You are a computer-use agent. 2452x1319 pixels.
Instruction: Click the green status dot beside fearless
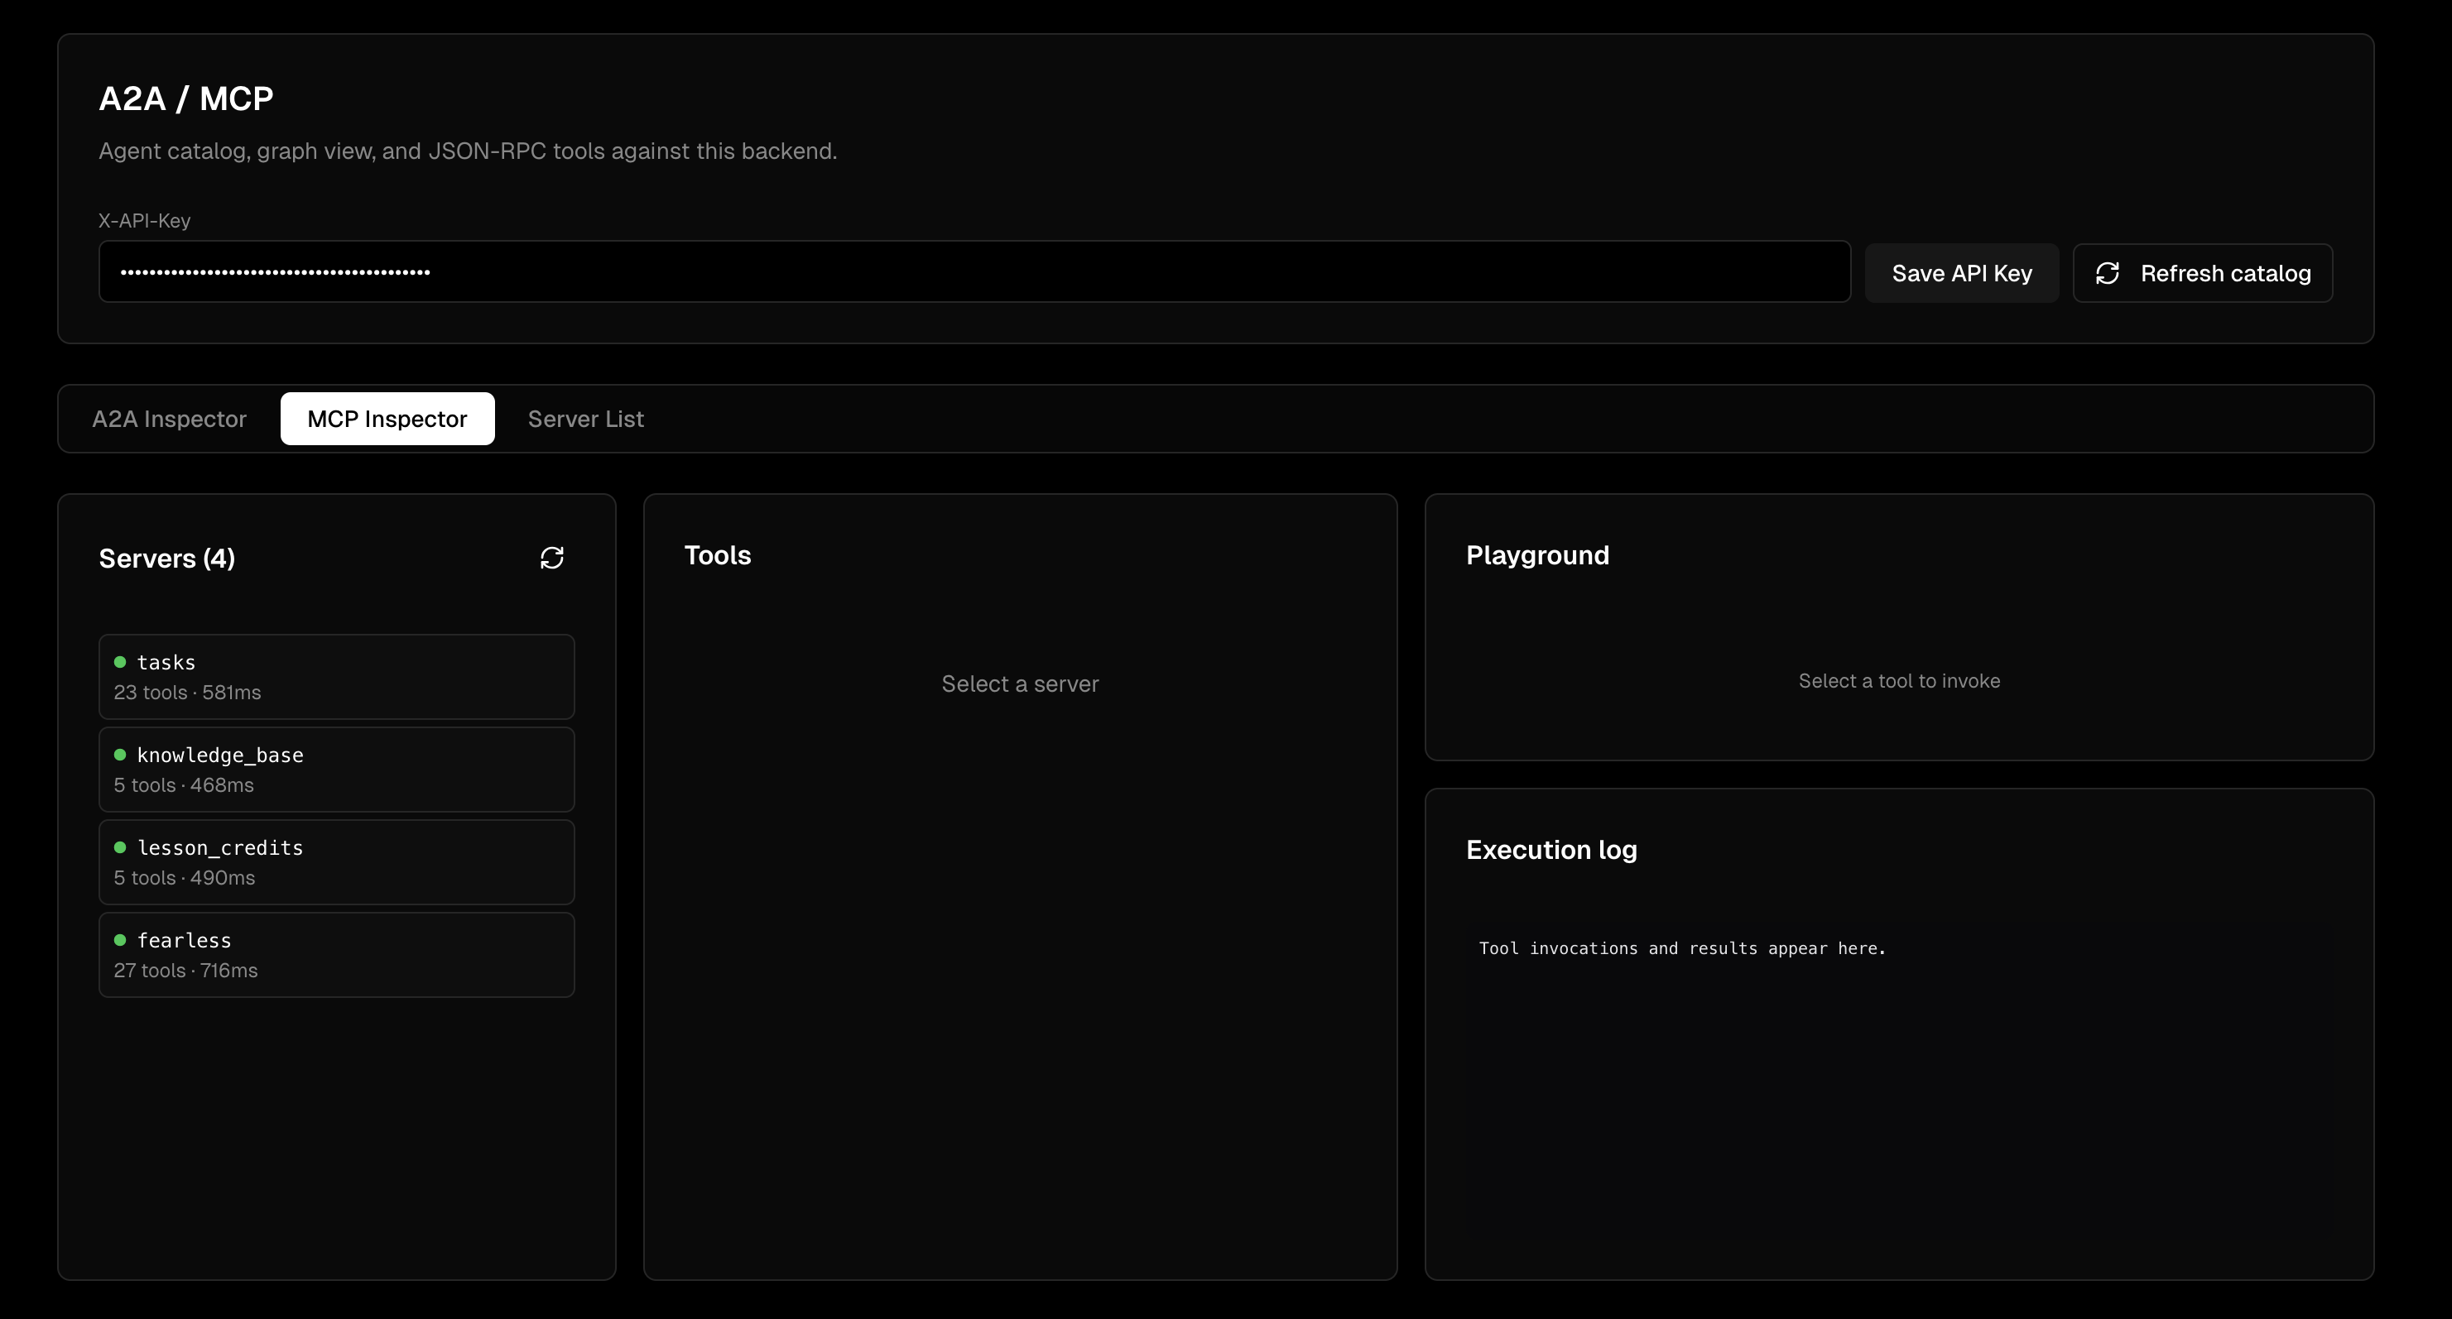[120, 940]
